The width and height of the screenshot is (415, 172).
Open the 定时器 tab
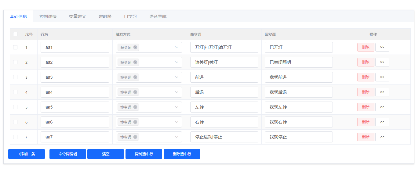pos(105,16)
